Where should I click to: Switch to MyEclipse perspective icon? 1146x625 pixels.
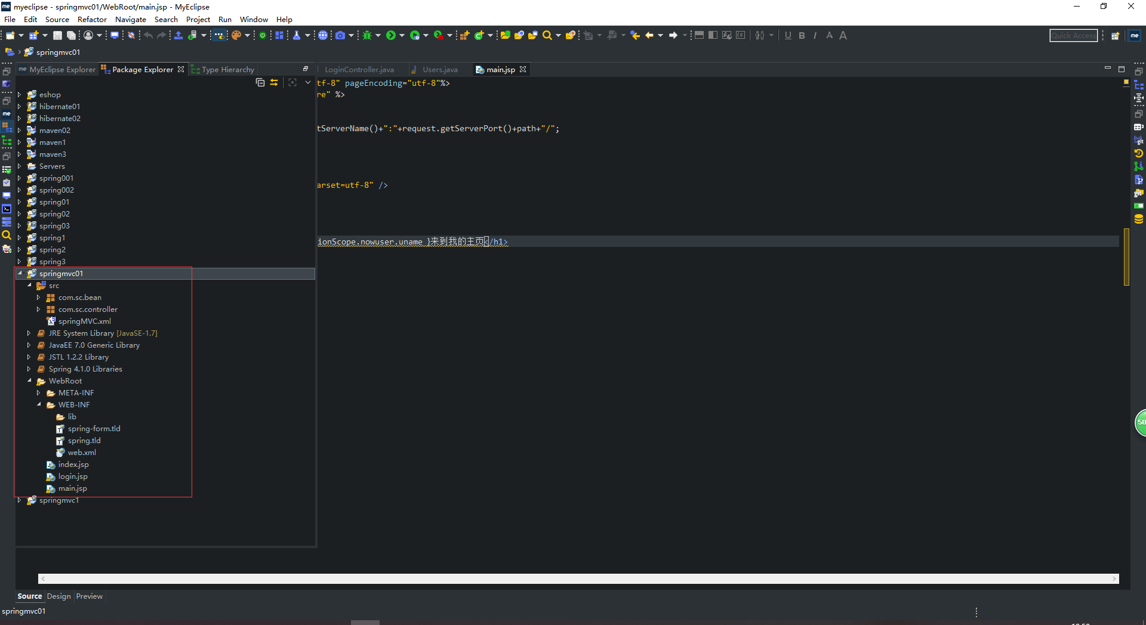point(1135,36)
